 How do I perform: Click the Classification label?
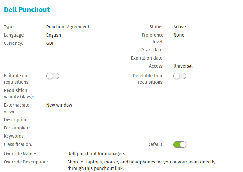click(x=18, y=144)
